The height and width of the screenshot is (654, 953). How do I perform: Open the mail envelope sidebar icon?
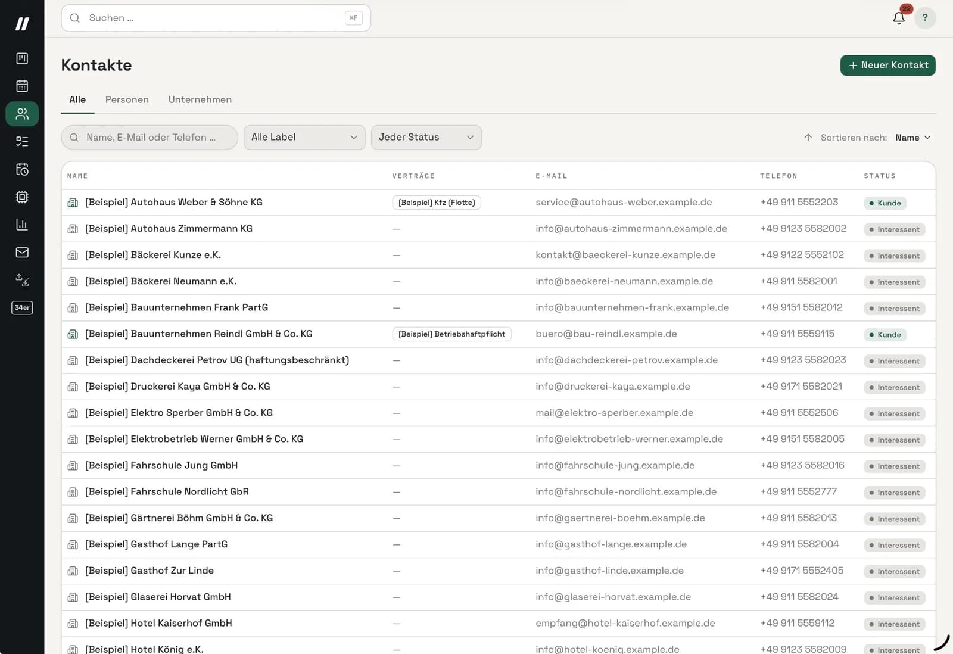22,252
